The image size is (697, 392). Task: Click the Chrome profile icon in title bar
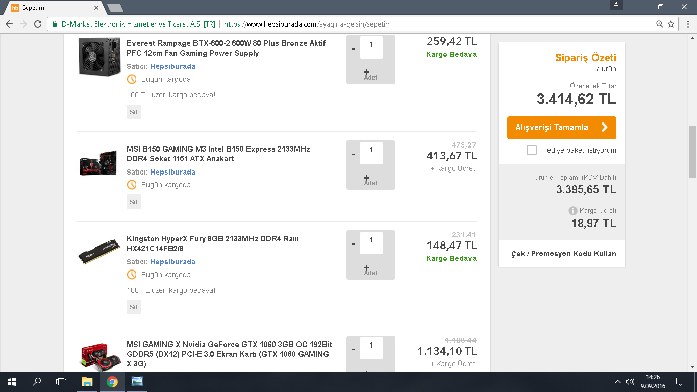(616, 5)
